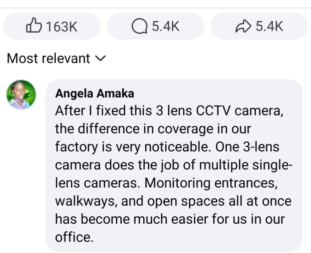Click the Angela Amaka name link
The height and width of the screenshot is (253, 311).
point(94,94)
